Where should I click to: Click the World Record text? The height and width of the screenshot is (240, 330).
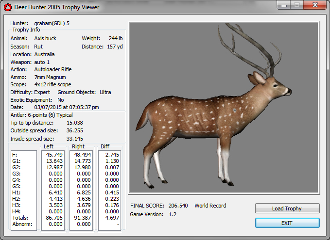[x=210, y=206]
